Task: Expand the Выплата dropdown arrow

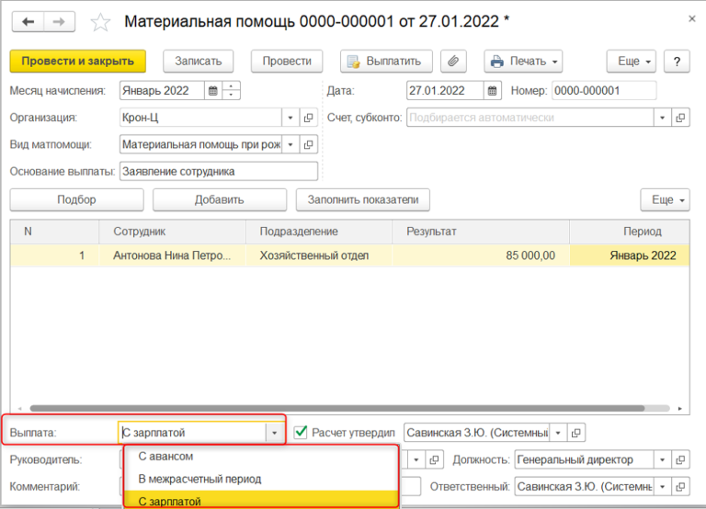Action: pos(273,433)
